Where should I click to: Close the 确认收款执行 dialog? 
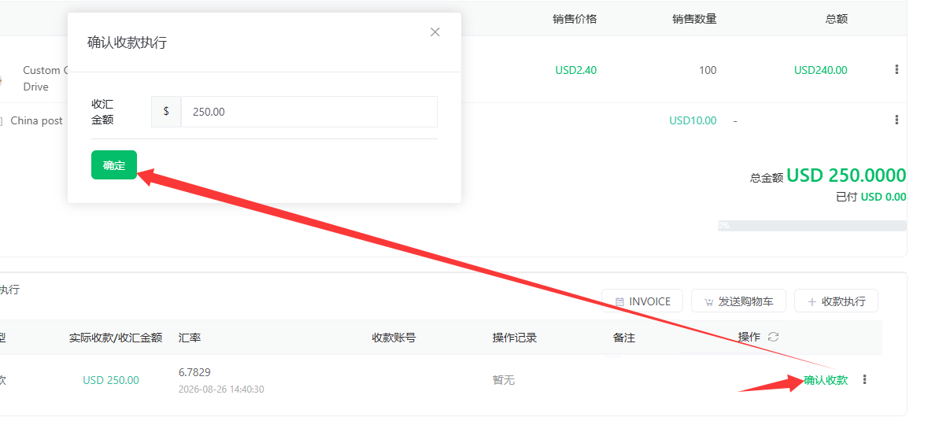(x=435, y=32)
